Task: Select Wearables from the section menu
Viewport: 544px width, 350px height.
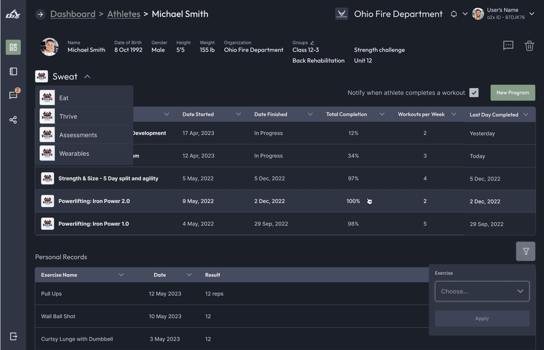Action: coord(84,153)
